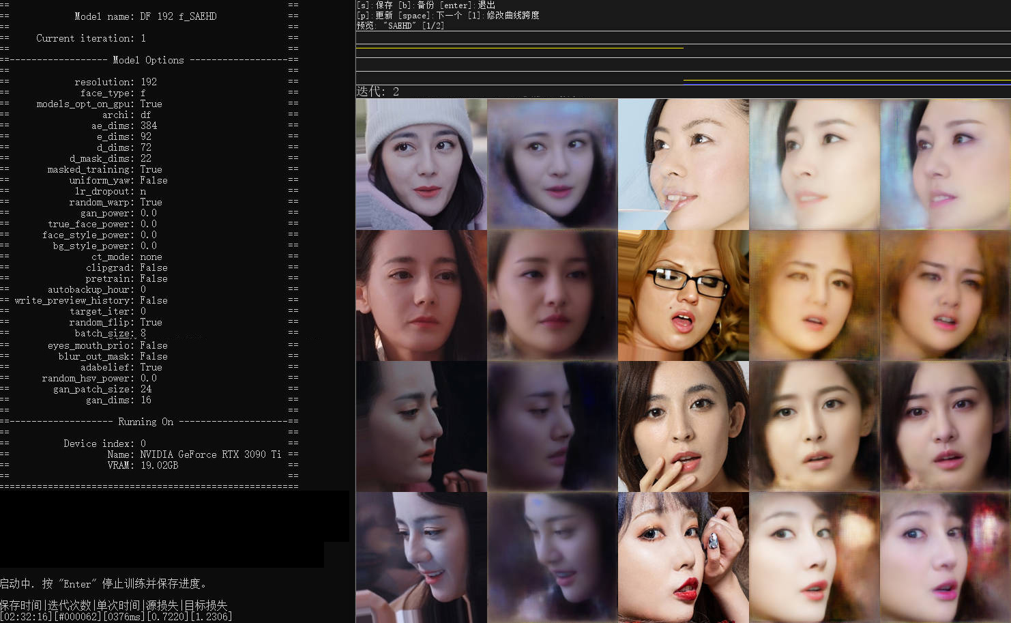Click the 'models_opt_on_gpu: True' row
The image size is (1011, 623).
99,104
